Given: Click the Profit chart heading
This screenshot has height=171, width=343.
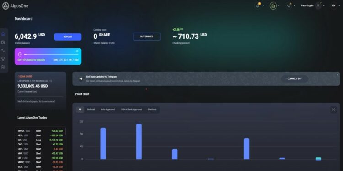Looking at the screenshot, I should [x=82, y=94].
